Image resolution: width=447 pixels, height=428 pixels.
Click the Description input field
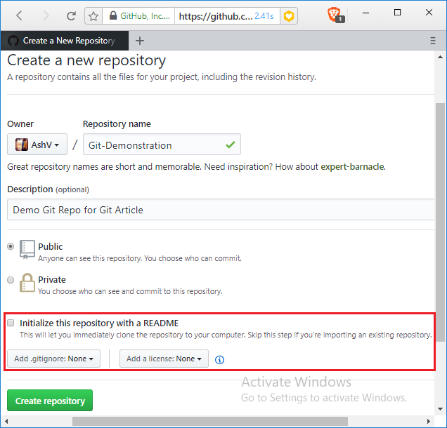point(221,210)
